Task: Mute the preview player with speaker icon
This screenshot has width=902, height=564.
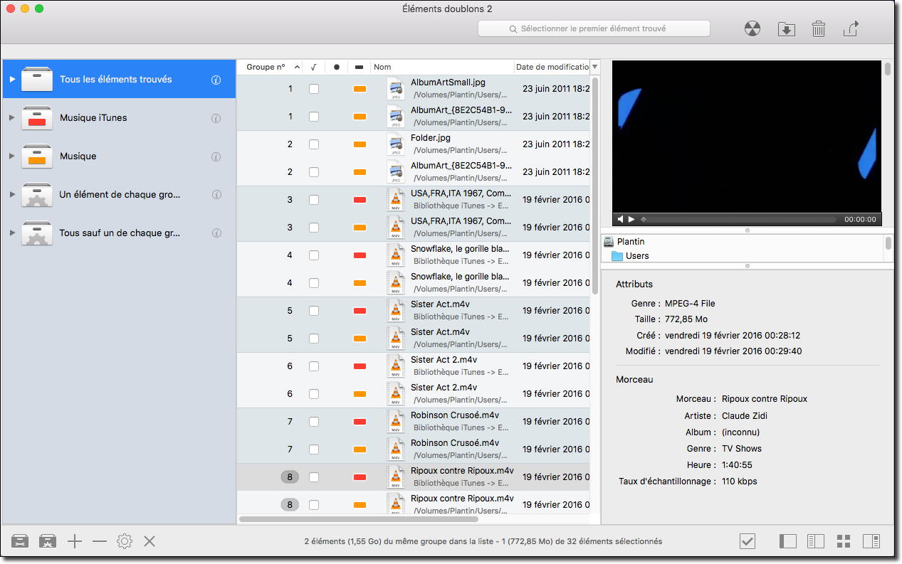Action: click(x=620, y=220)
